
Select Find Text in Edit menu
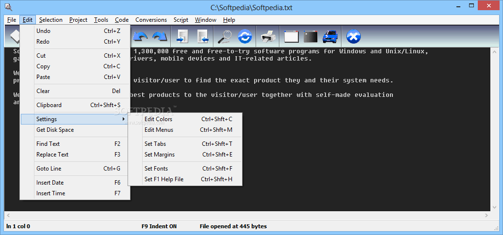pos(75,144)
